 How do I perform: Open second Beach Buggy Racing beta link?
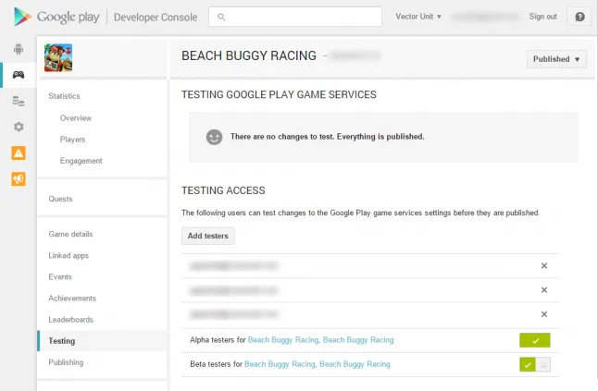[x=355, y=364]
